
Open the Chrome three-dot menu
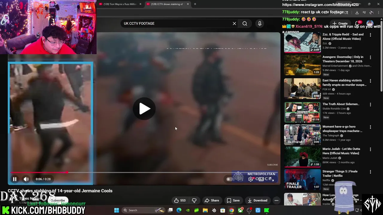378,13
